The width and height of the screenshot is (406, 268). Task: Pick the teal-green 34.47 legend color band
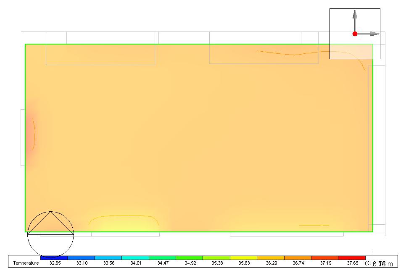(162, 258)
